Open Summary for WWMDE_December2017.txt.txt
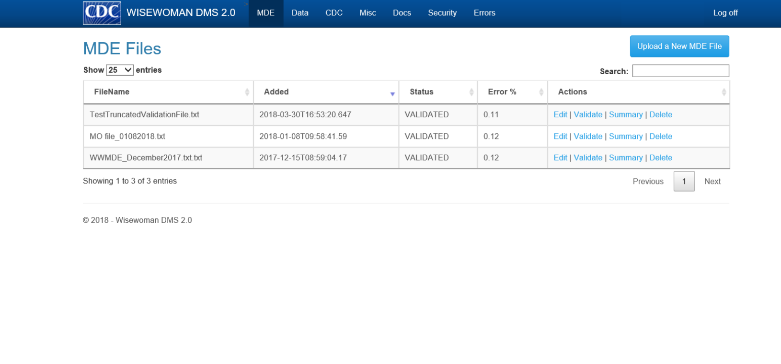Image resolution: width=781 pixels, height=364 pixels. (625, 158)
